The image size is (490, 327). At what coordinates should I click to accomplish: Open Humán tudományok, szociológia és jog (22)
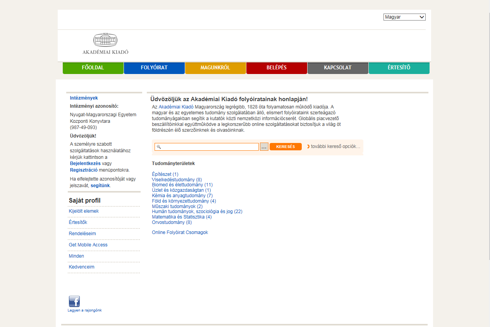(197, 212)
